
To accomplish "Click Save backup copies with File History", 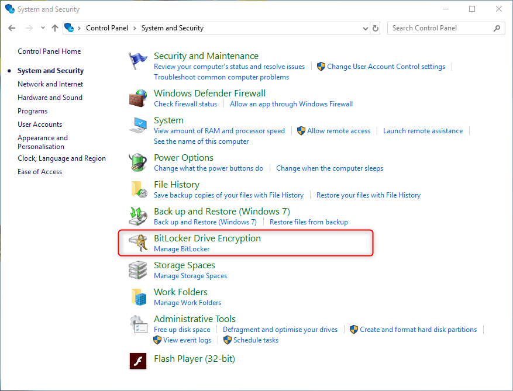I will click(229, 195).
